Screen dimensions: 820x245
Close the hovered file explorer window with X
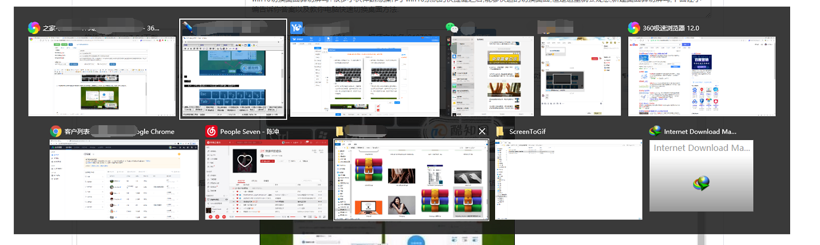pos(483,131)
